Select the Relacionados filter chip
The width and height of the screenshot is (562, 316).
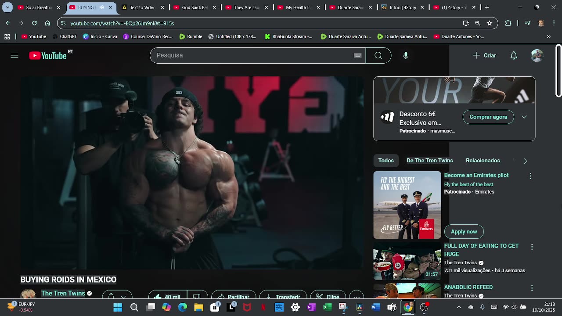click(x=483, y=161)
